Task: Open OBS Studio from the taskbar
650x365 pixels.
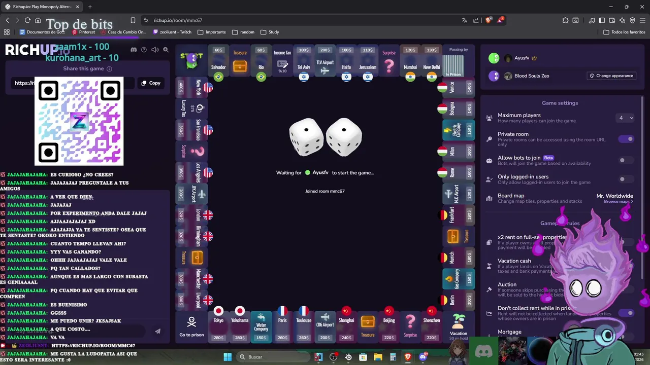Action: tap(333, 357)
